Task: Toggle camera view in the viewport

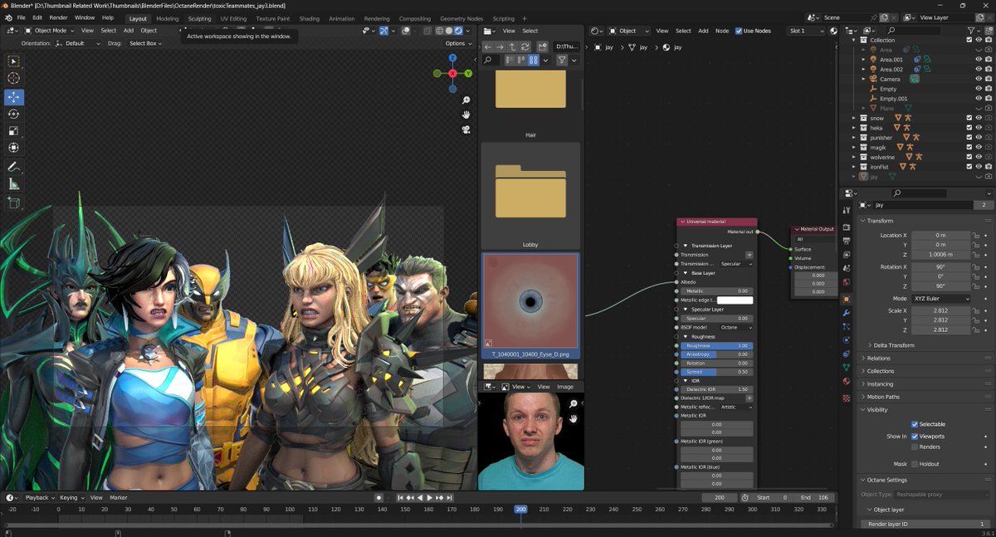Action: coord(466,129)
